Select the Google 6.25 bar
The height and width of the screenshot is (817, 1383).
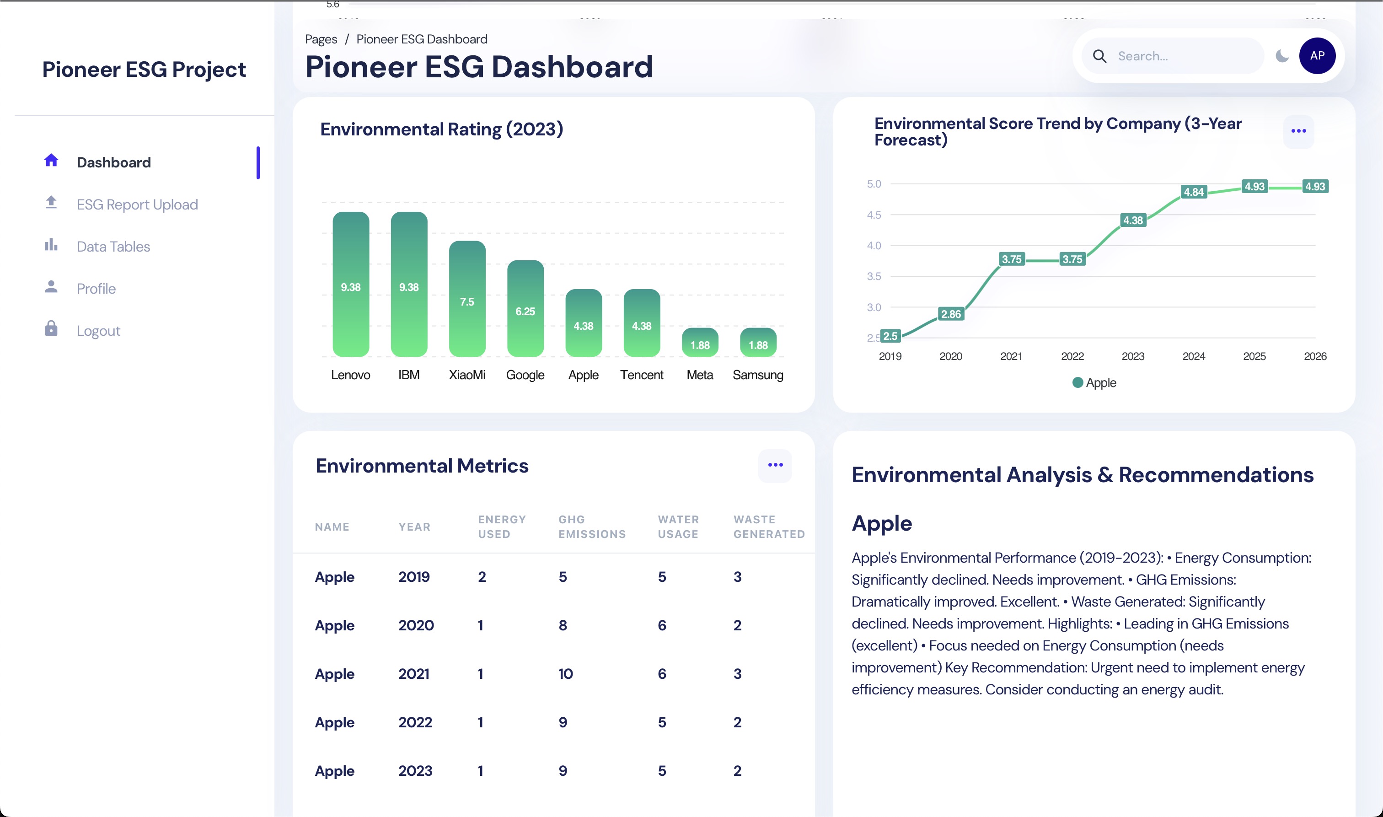(x=525, y=308)
